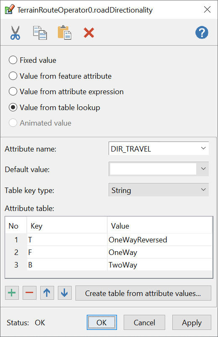Remove table row with red minus button
Screen dimensions: 218x337
click(29, 293)
